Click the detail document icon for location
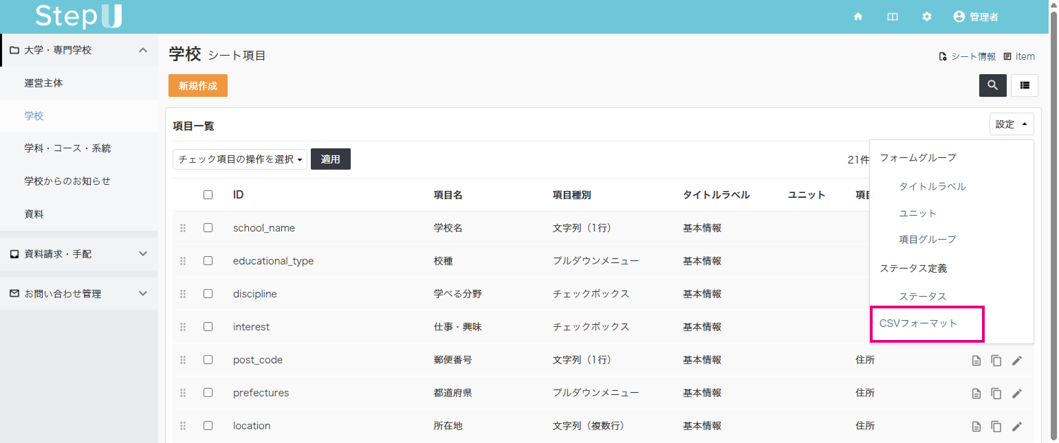 [976, 426]
